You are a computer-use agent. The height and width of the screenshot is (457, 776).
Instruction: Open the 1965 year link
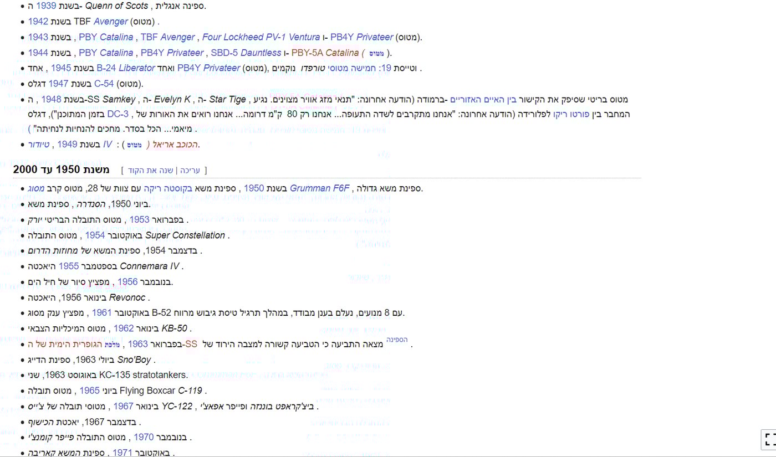[89, 391]
